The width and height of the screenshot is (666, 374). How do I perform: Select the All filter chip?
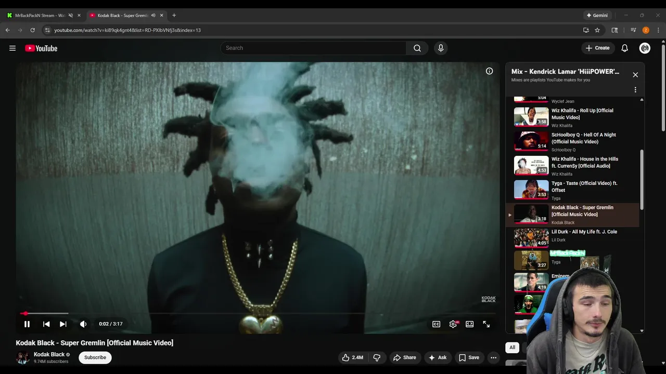(513, 348)
